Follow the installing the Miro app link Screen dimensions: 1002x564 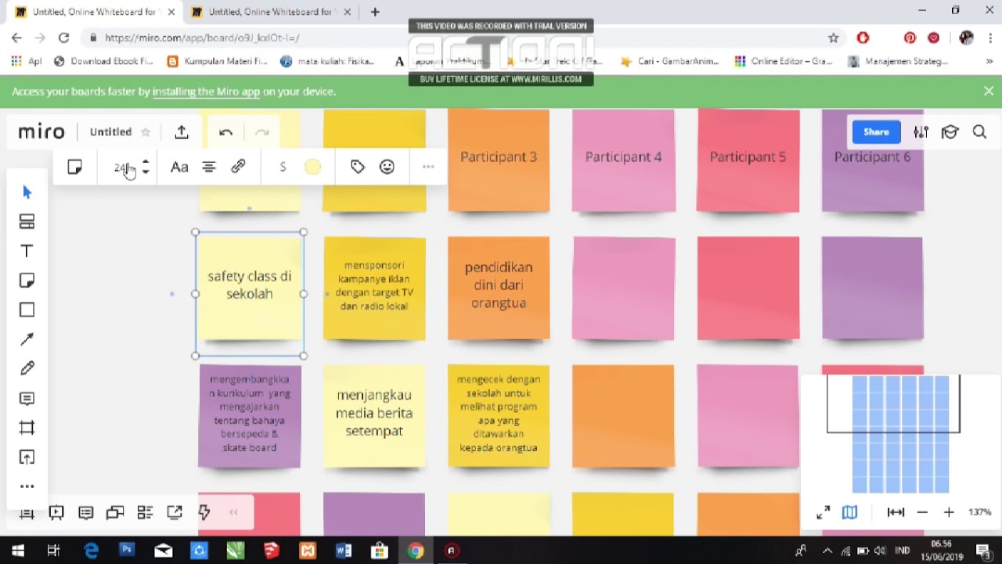coord(206,92)
